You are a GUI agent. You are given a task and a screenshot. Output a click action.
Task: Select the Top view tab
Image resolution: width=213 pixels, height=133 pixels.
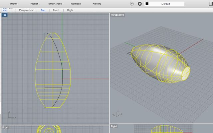(x=43, y=10)
